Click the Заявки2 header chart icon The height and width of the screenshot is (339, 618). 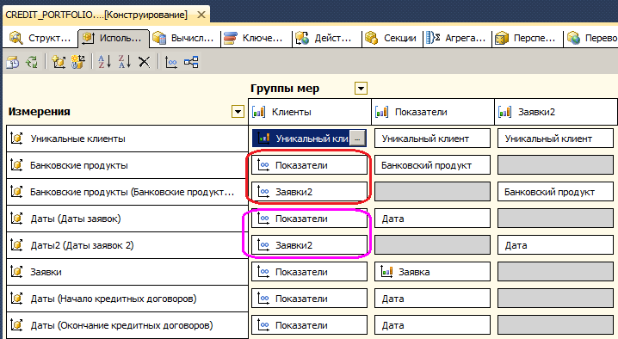(x=504, y=112)
